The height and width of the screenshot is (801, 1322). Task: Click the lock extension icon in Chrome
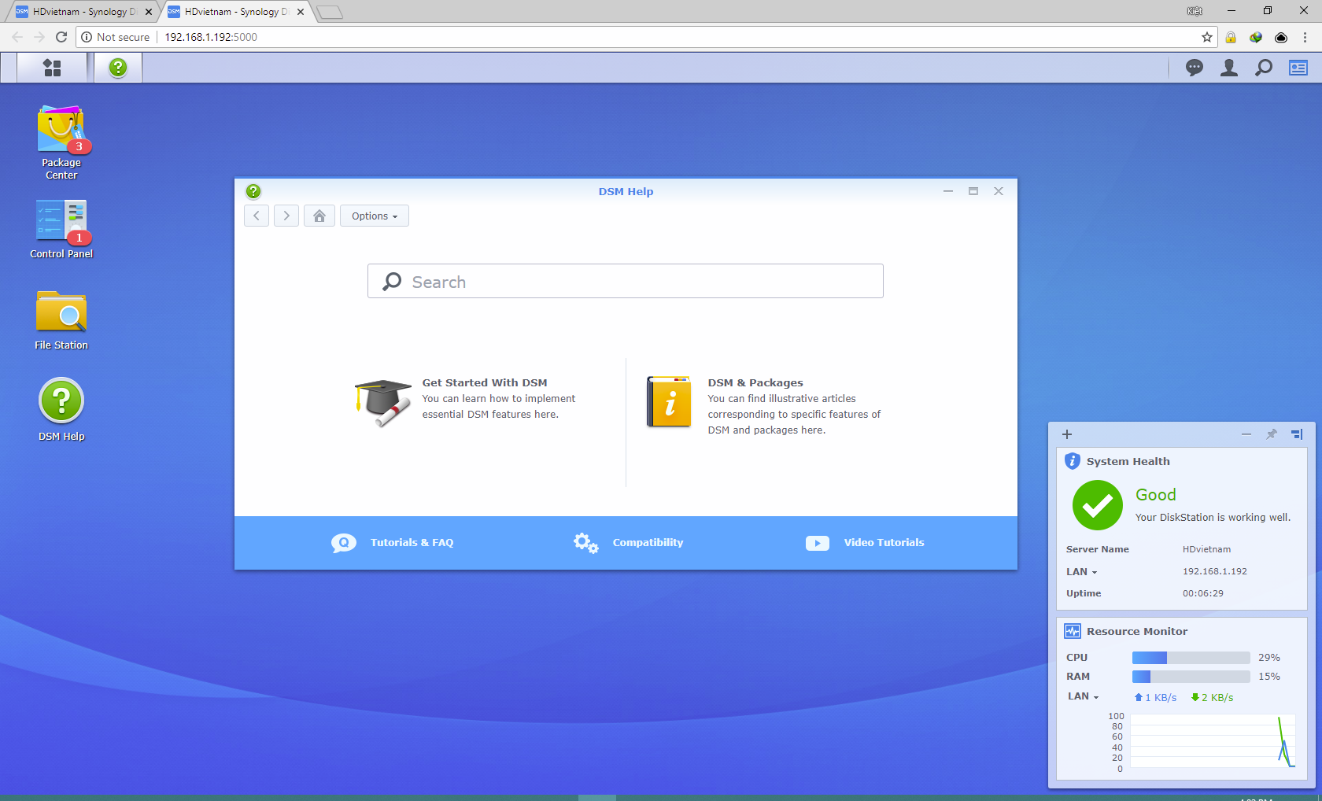click(1231, 37)
